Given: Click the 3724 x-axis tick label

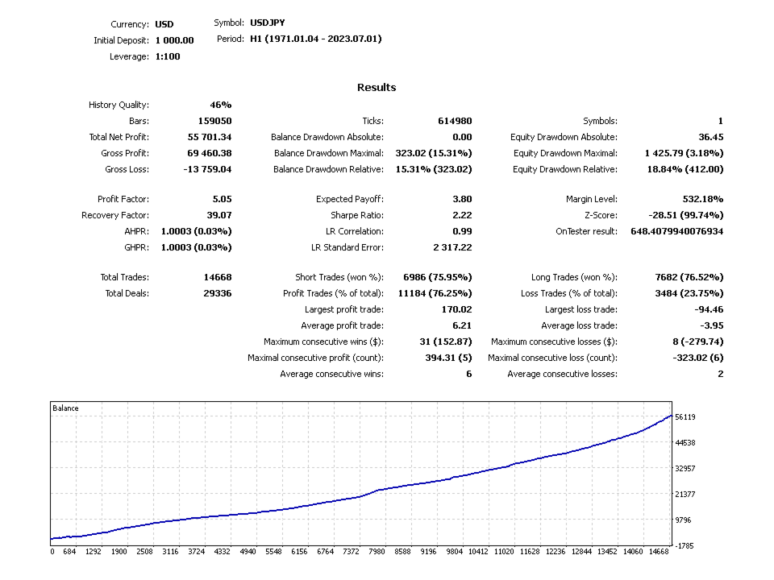Looking at the screenshot, I should tap(197, 552).
